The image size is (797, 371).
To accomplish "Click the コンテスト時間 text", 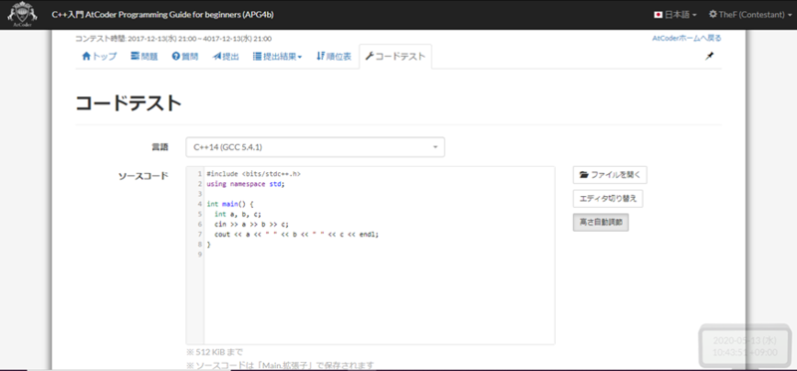I will [173, 39].
